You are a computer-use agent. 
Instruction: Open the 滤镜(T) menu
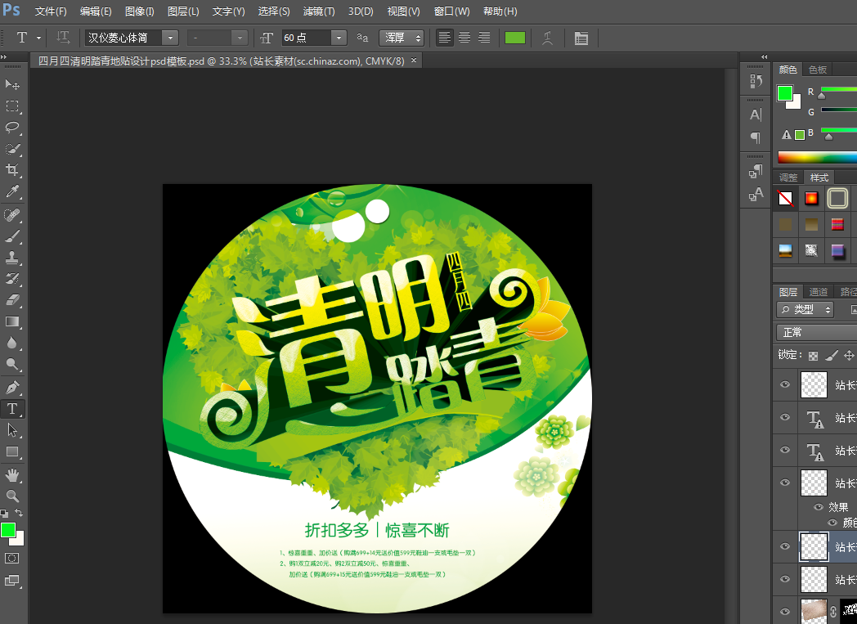pos(319,11)
